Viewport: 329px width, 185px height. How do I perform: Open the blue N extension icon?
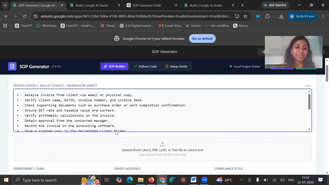point(258,16)
